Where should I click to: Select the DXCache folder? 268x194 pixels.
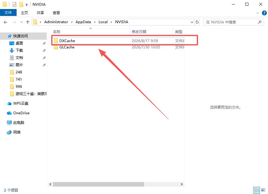(x=67, y=41)
